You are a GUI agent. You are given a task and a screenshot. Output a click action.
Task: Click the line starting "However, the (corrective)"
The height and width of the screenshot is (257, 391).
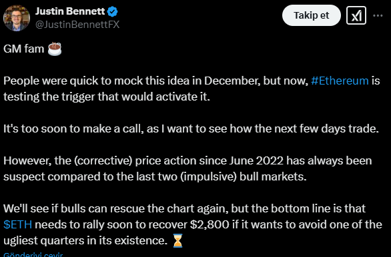click(x=187, y=161)
